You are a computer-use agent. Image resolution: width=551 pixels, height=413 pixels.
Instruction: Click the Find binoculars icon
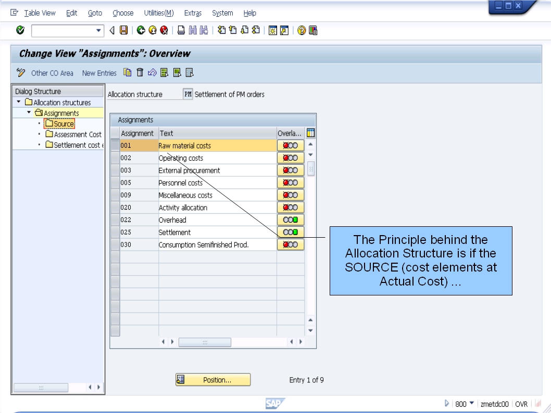click(193, 30)
